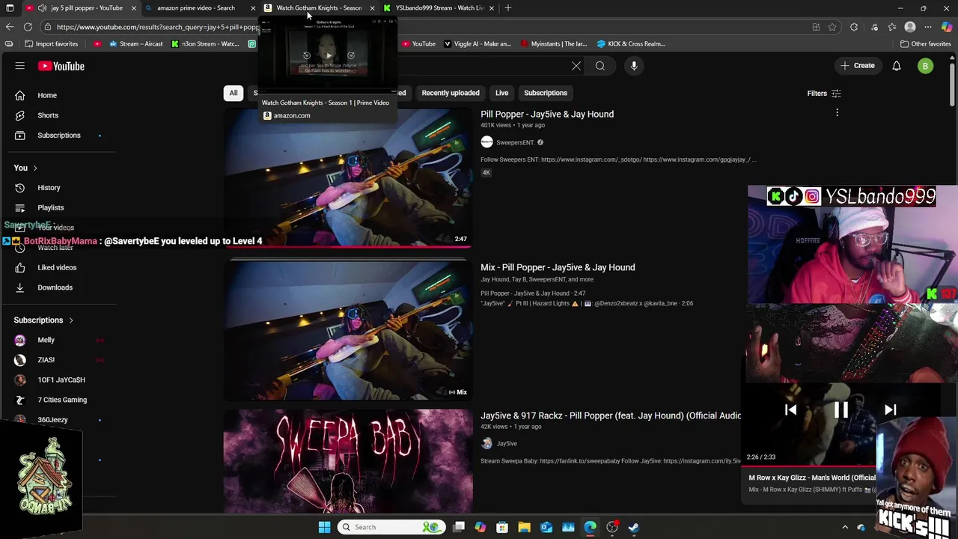Screen dimensions: 958x539
Task: Mute the jay 5 pill popper tab
Action: click(x=42, y=7)
